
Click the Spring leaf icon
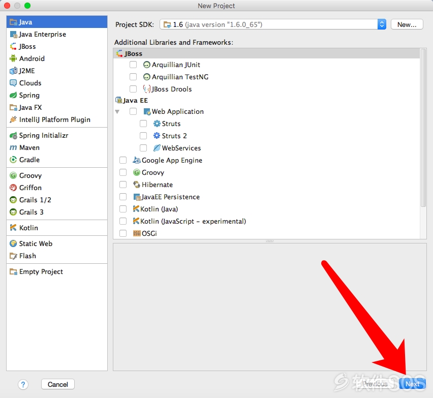pyautogui.click(x=13, y=95)
